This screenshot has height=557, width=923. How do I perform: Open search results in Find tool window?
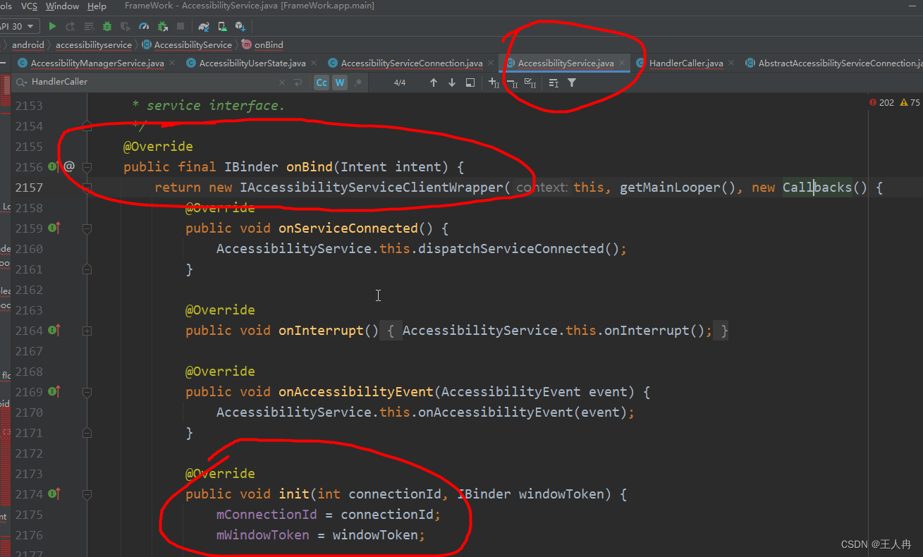point(470,82)
